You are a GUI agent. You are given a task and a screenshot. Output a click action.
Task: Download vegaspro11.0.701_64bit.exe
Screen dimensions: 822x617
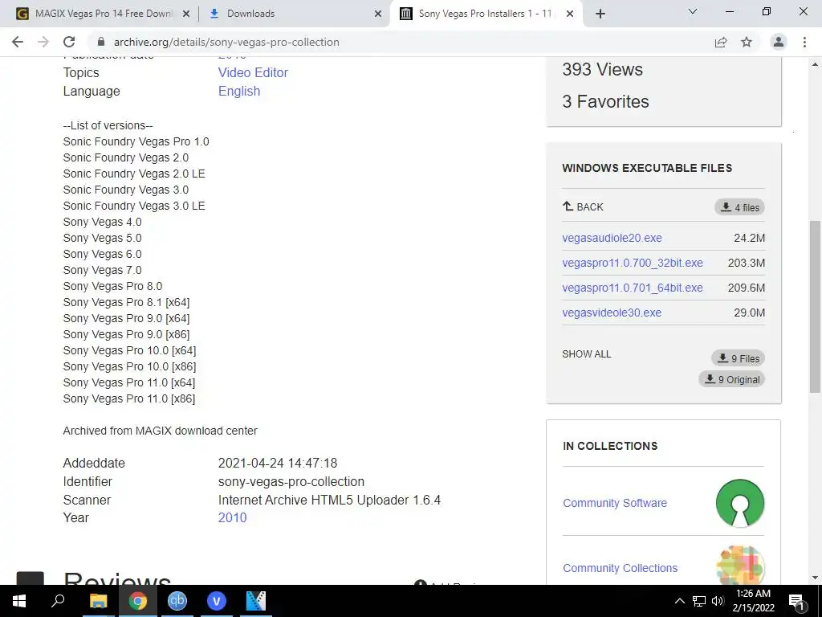[x=633, y=288]
